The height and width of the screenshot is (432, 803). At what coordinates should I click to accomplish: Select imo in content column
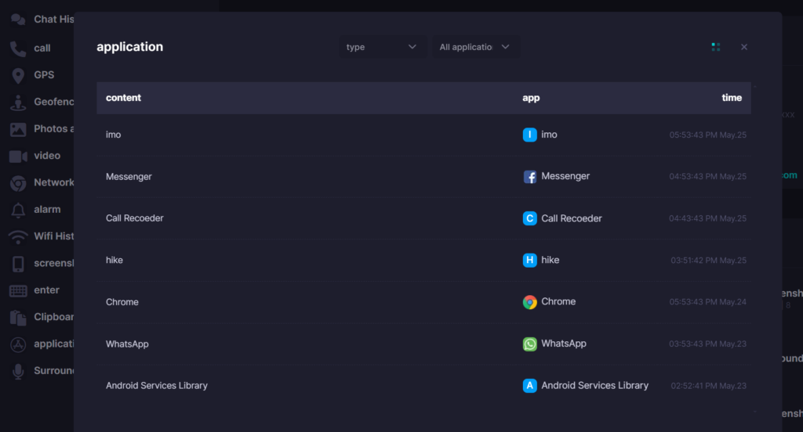tap(113, 135)
